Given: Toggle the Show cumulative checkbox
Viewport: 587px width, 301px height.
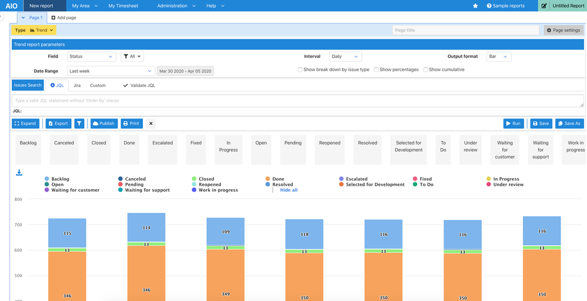Looking at the screenshot, I should click(x=425, y=69).
